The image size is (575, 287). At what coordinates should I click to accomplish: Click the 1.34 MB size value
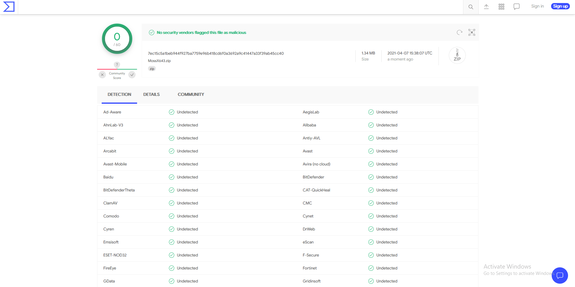click(x=368, y=53)
